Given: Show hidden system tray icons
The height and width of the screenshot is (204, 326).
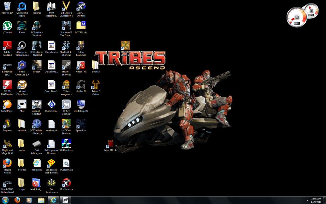Looking at the screenshot, I should (x=307, y=200).
